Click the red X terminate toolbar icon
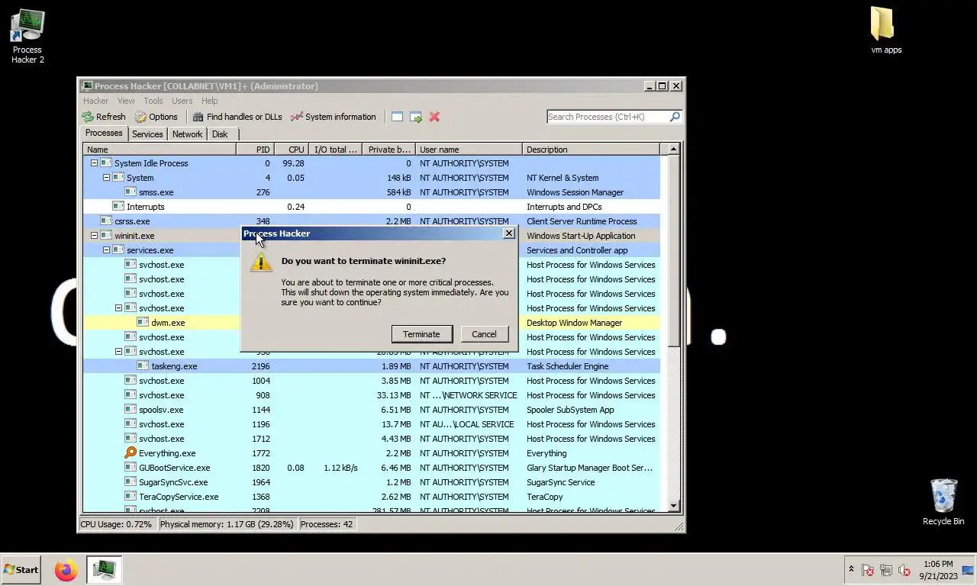 [x=434, y=117]
